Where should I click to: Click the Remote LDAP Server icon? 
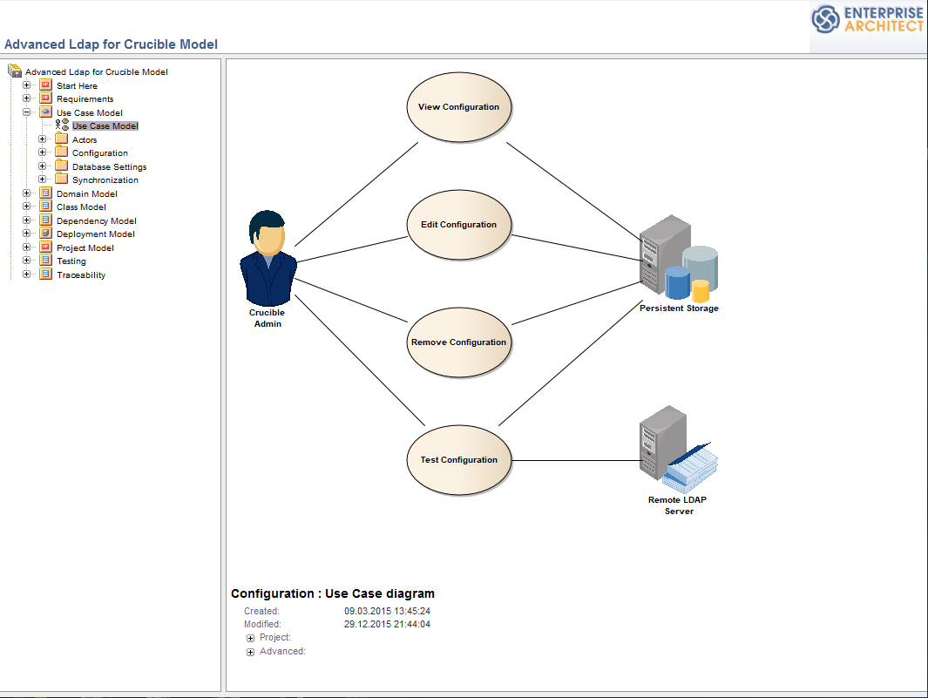click(x=677, y=450)
